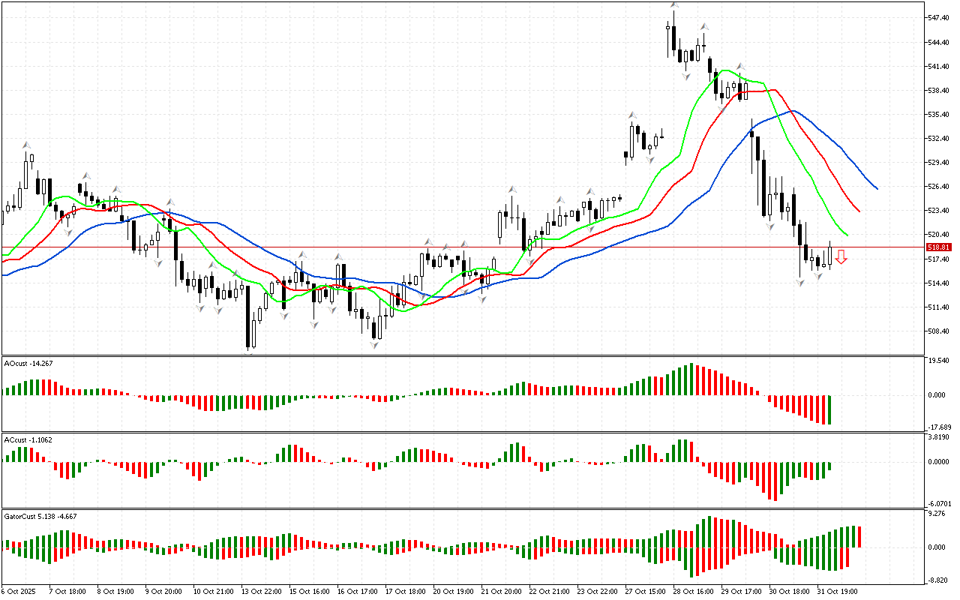Image resolution: width=960 pixels, height=600 pixels.
Task: Click the right end of the blue Alligator line
Action: pyautogui.click(x=877, y=188)
